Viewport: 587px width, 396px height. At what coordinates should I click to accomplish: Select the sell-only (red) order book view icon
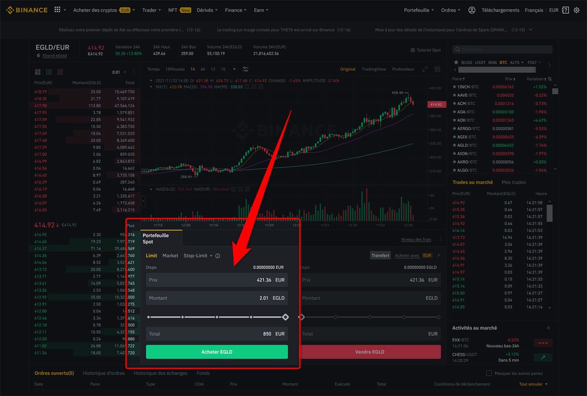point(60,72)
